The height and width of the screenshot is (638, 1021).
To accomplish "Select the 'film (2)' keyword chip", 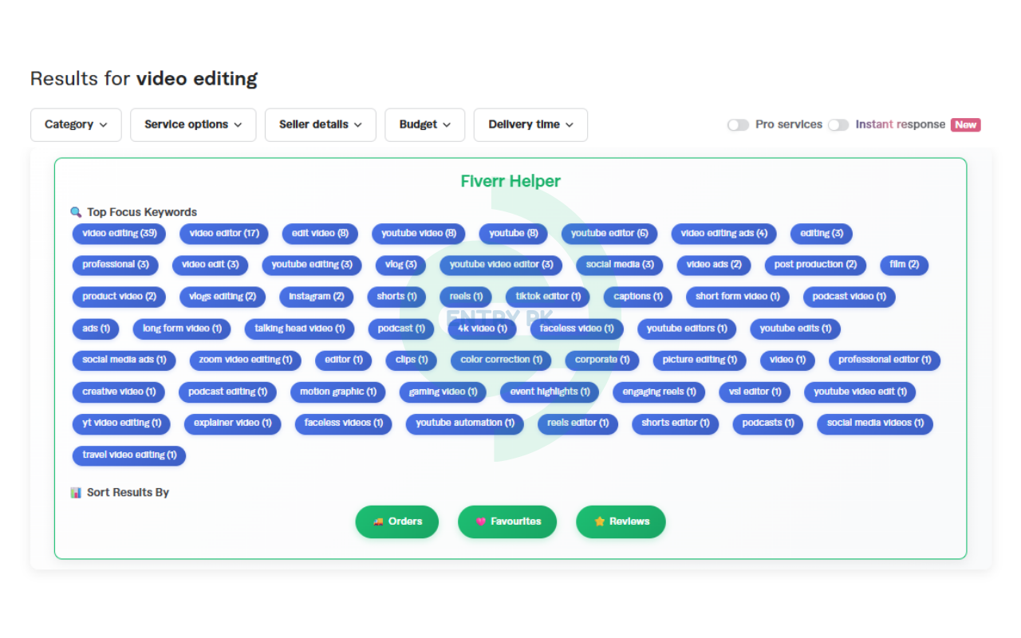I will 905,265.
